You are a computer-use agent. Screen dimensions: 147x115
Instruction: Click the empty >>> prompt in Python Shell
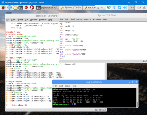click(x=62, y=58)
